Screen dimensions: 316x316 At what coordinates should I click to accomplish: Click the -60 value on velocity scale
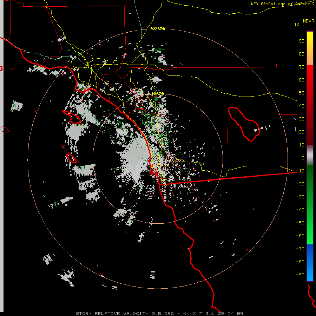coord(300,236)
